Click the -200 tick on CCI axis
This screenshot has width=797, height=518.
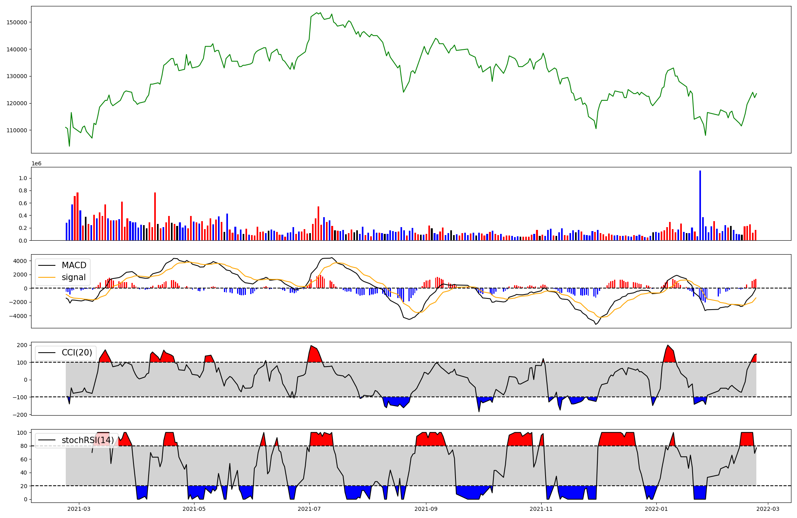pyautogui.click(x=20, y=415)
